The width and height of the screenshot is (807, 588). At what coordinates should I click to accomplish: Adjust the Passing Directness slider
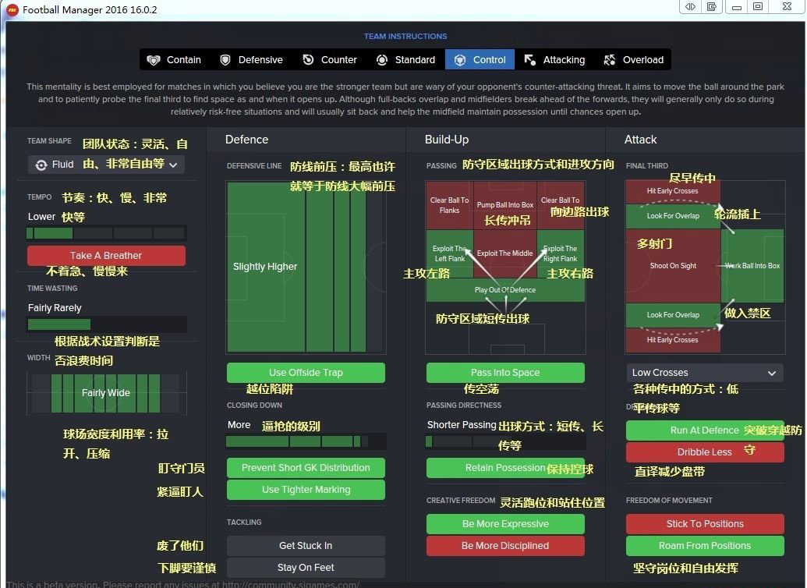[505, 441]
